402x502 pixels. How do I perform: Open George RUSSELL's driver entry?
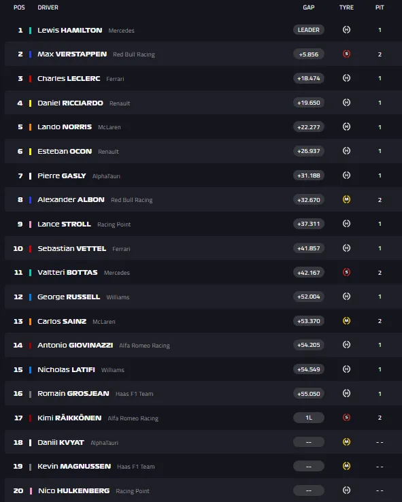69,297
